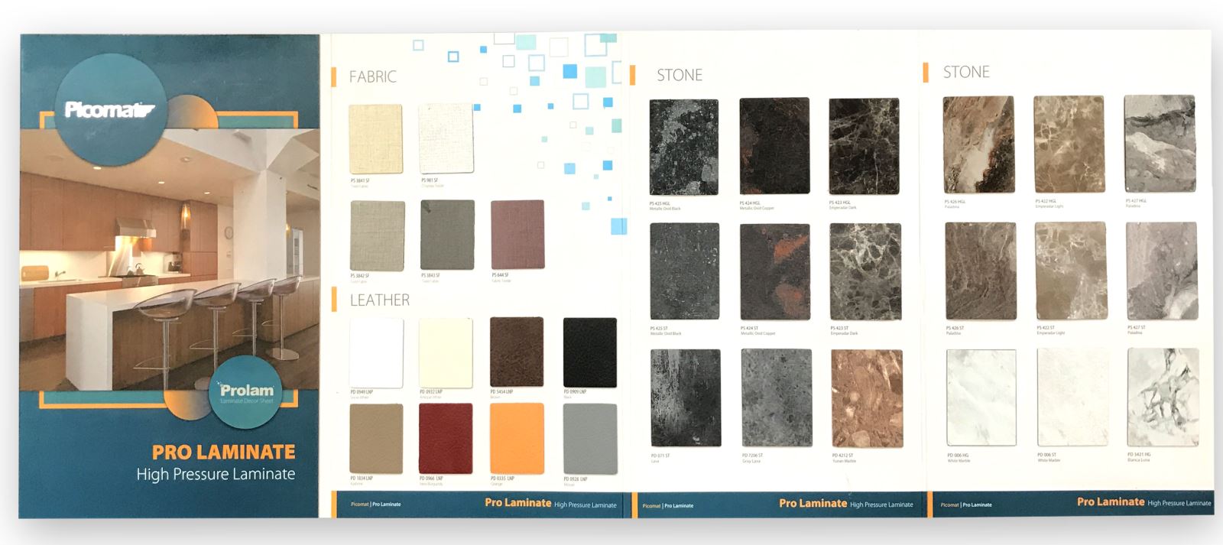1223x545 pixels.
Task: Click the footer 'Picomat | Pro Laminate' below swatch PD 071 ST
Action: 668,505
